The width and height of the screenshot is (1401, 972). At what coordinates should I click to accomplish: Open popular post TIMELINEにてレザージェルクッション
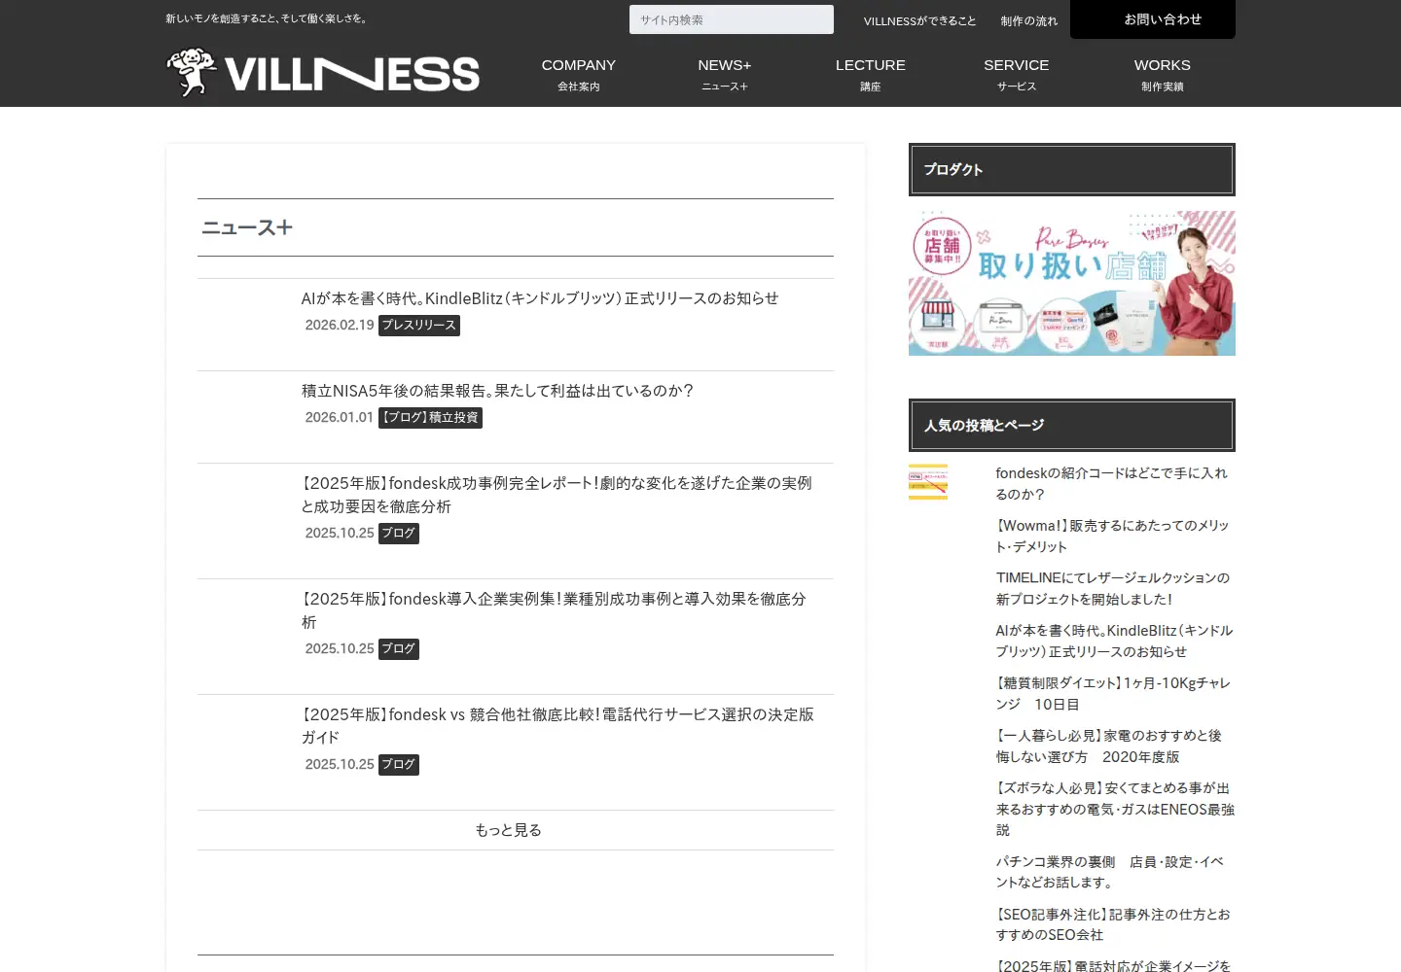(1113, 588)
